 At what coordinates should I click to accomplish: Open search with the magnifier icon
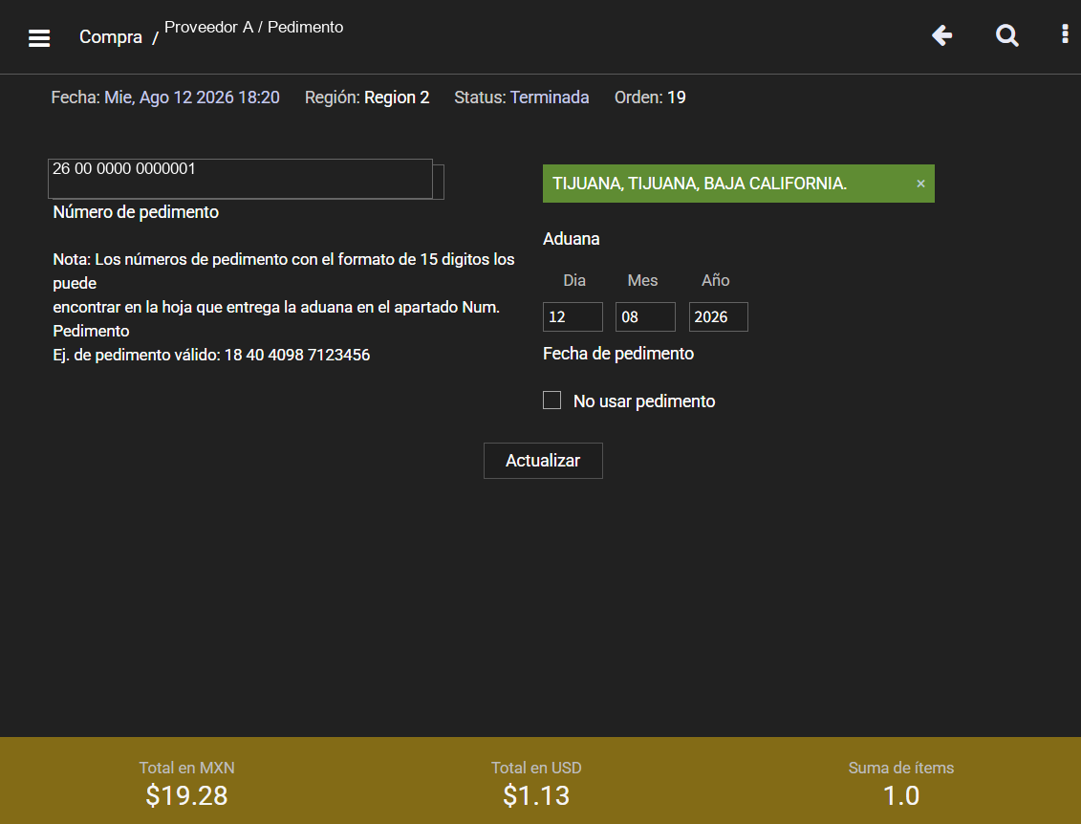(x=1007, y=35)
